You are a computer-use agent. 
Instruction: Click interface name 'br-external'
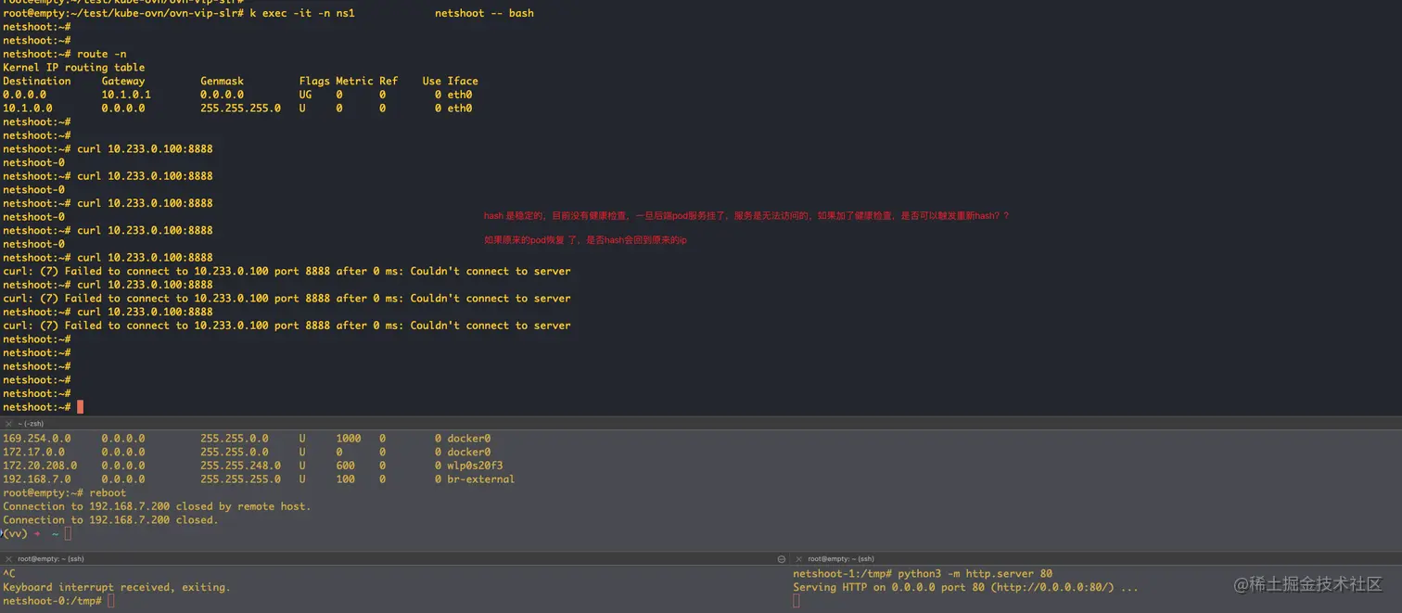pos(481,479)
